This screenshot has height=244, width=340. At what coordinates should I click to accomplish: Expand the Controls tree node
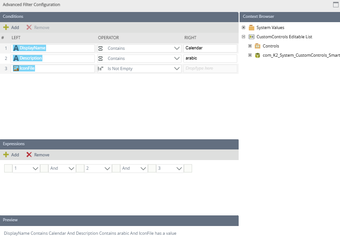(250, 46)
